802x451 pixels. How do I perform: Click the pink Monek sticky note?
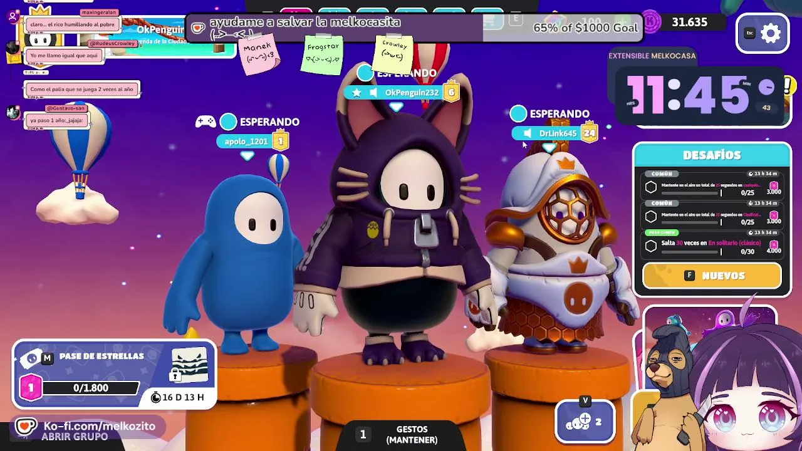point(258,55)
